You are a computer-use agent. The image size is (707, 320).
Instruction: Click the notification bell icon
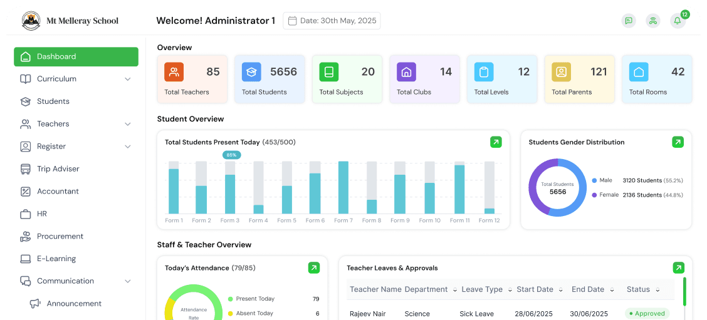click(677, 21)
